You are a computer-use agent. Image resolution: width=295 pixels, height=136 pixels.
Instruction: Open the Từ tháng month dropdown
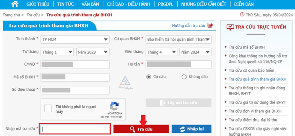point(57,52)
